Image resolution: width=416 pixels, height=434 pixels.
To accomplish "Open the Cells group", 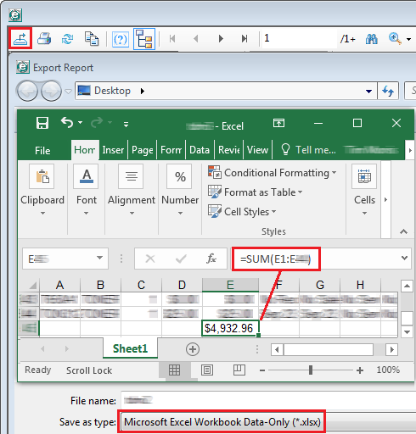I will pyautogui.click(x=364, y=190).
